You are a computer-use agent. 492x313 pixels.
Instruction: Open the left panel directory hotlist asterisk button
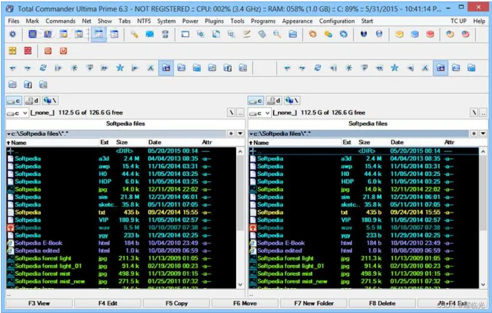[x=231, y=133]
